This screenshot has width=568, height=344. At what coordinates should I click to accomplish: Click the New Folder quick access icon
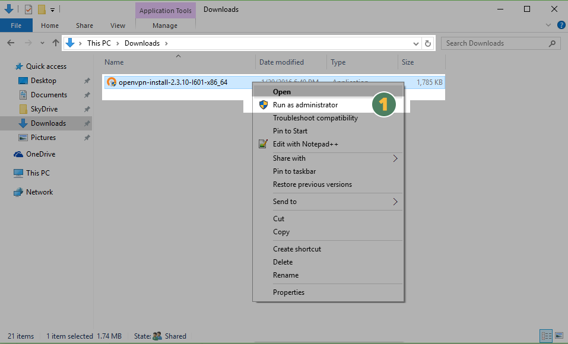tap(40, 9)
